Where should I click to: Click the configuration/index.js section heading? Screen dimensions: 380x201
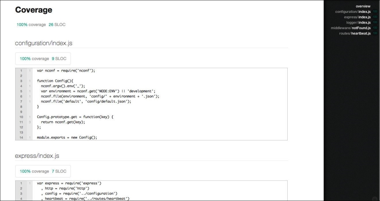coord(44,43)
